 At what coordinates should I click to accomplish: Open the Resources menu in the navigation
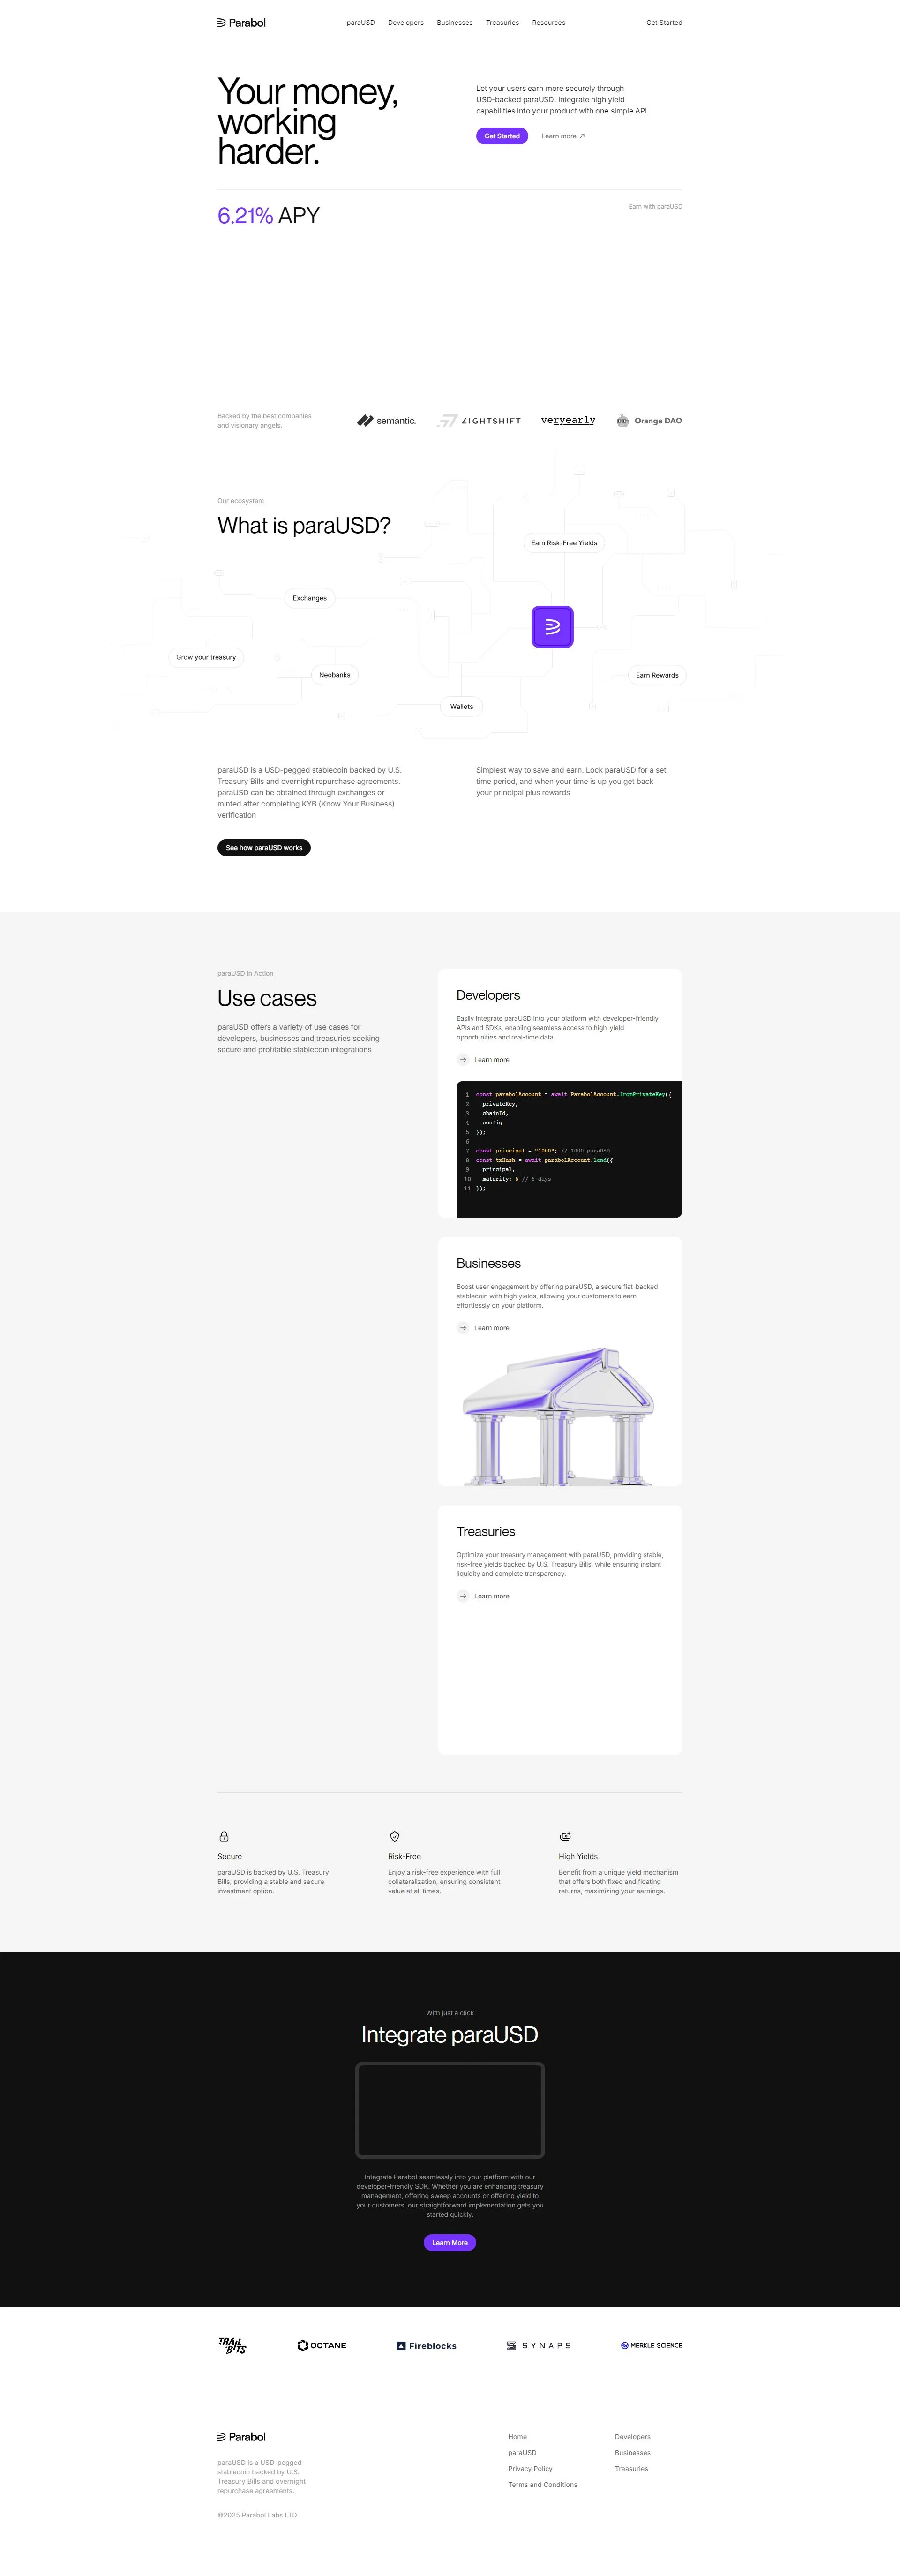(548, 22)
